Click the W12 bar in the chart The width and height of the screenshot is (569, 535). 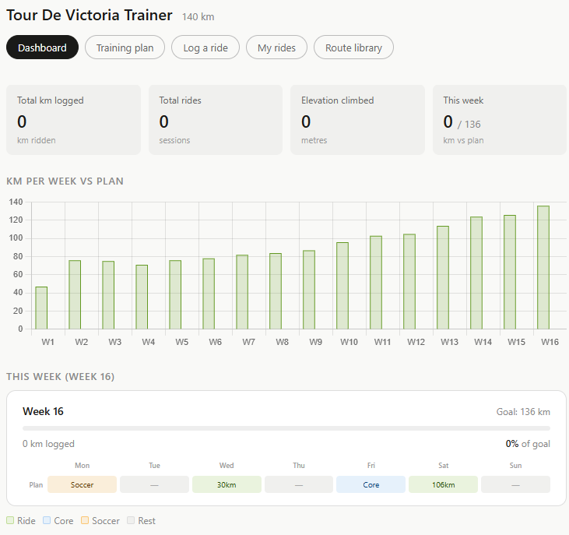(409, 282)
